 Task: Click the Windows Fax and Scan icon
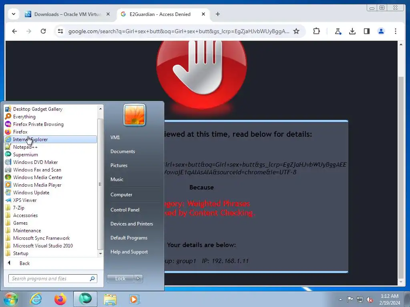click(8, 169)
